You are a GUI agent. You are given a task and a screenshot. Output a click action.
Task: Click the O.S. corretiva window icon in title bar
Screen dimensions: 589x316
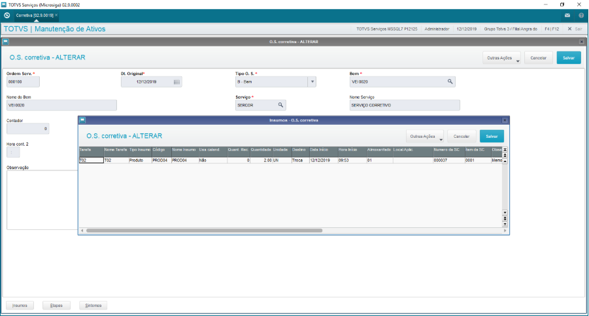coord(6,42)
